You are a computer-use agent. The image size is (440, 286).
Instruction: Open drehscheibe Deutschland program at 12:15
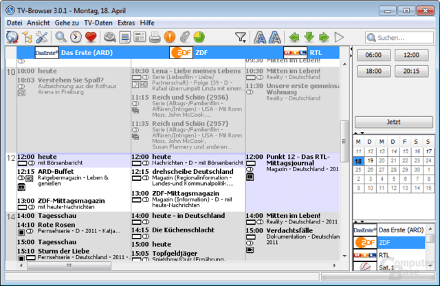[188, 177]
